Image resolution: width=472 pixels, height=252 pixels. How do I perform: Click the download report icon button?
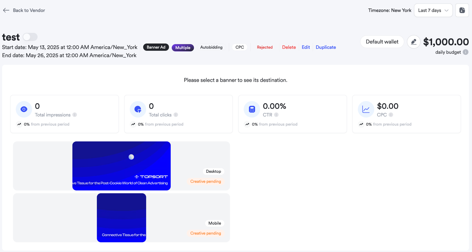462,10
